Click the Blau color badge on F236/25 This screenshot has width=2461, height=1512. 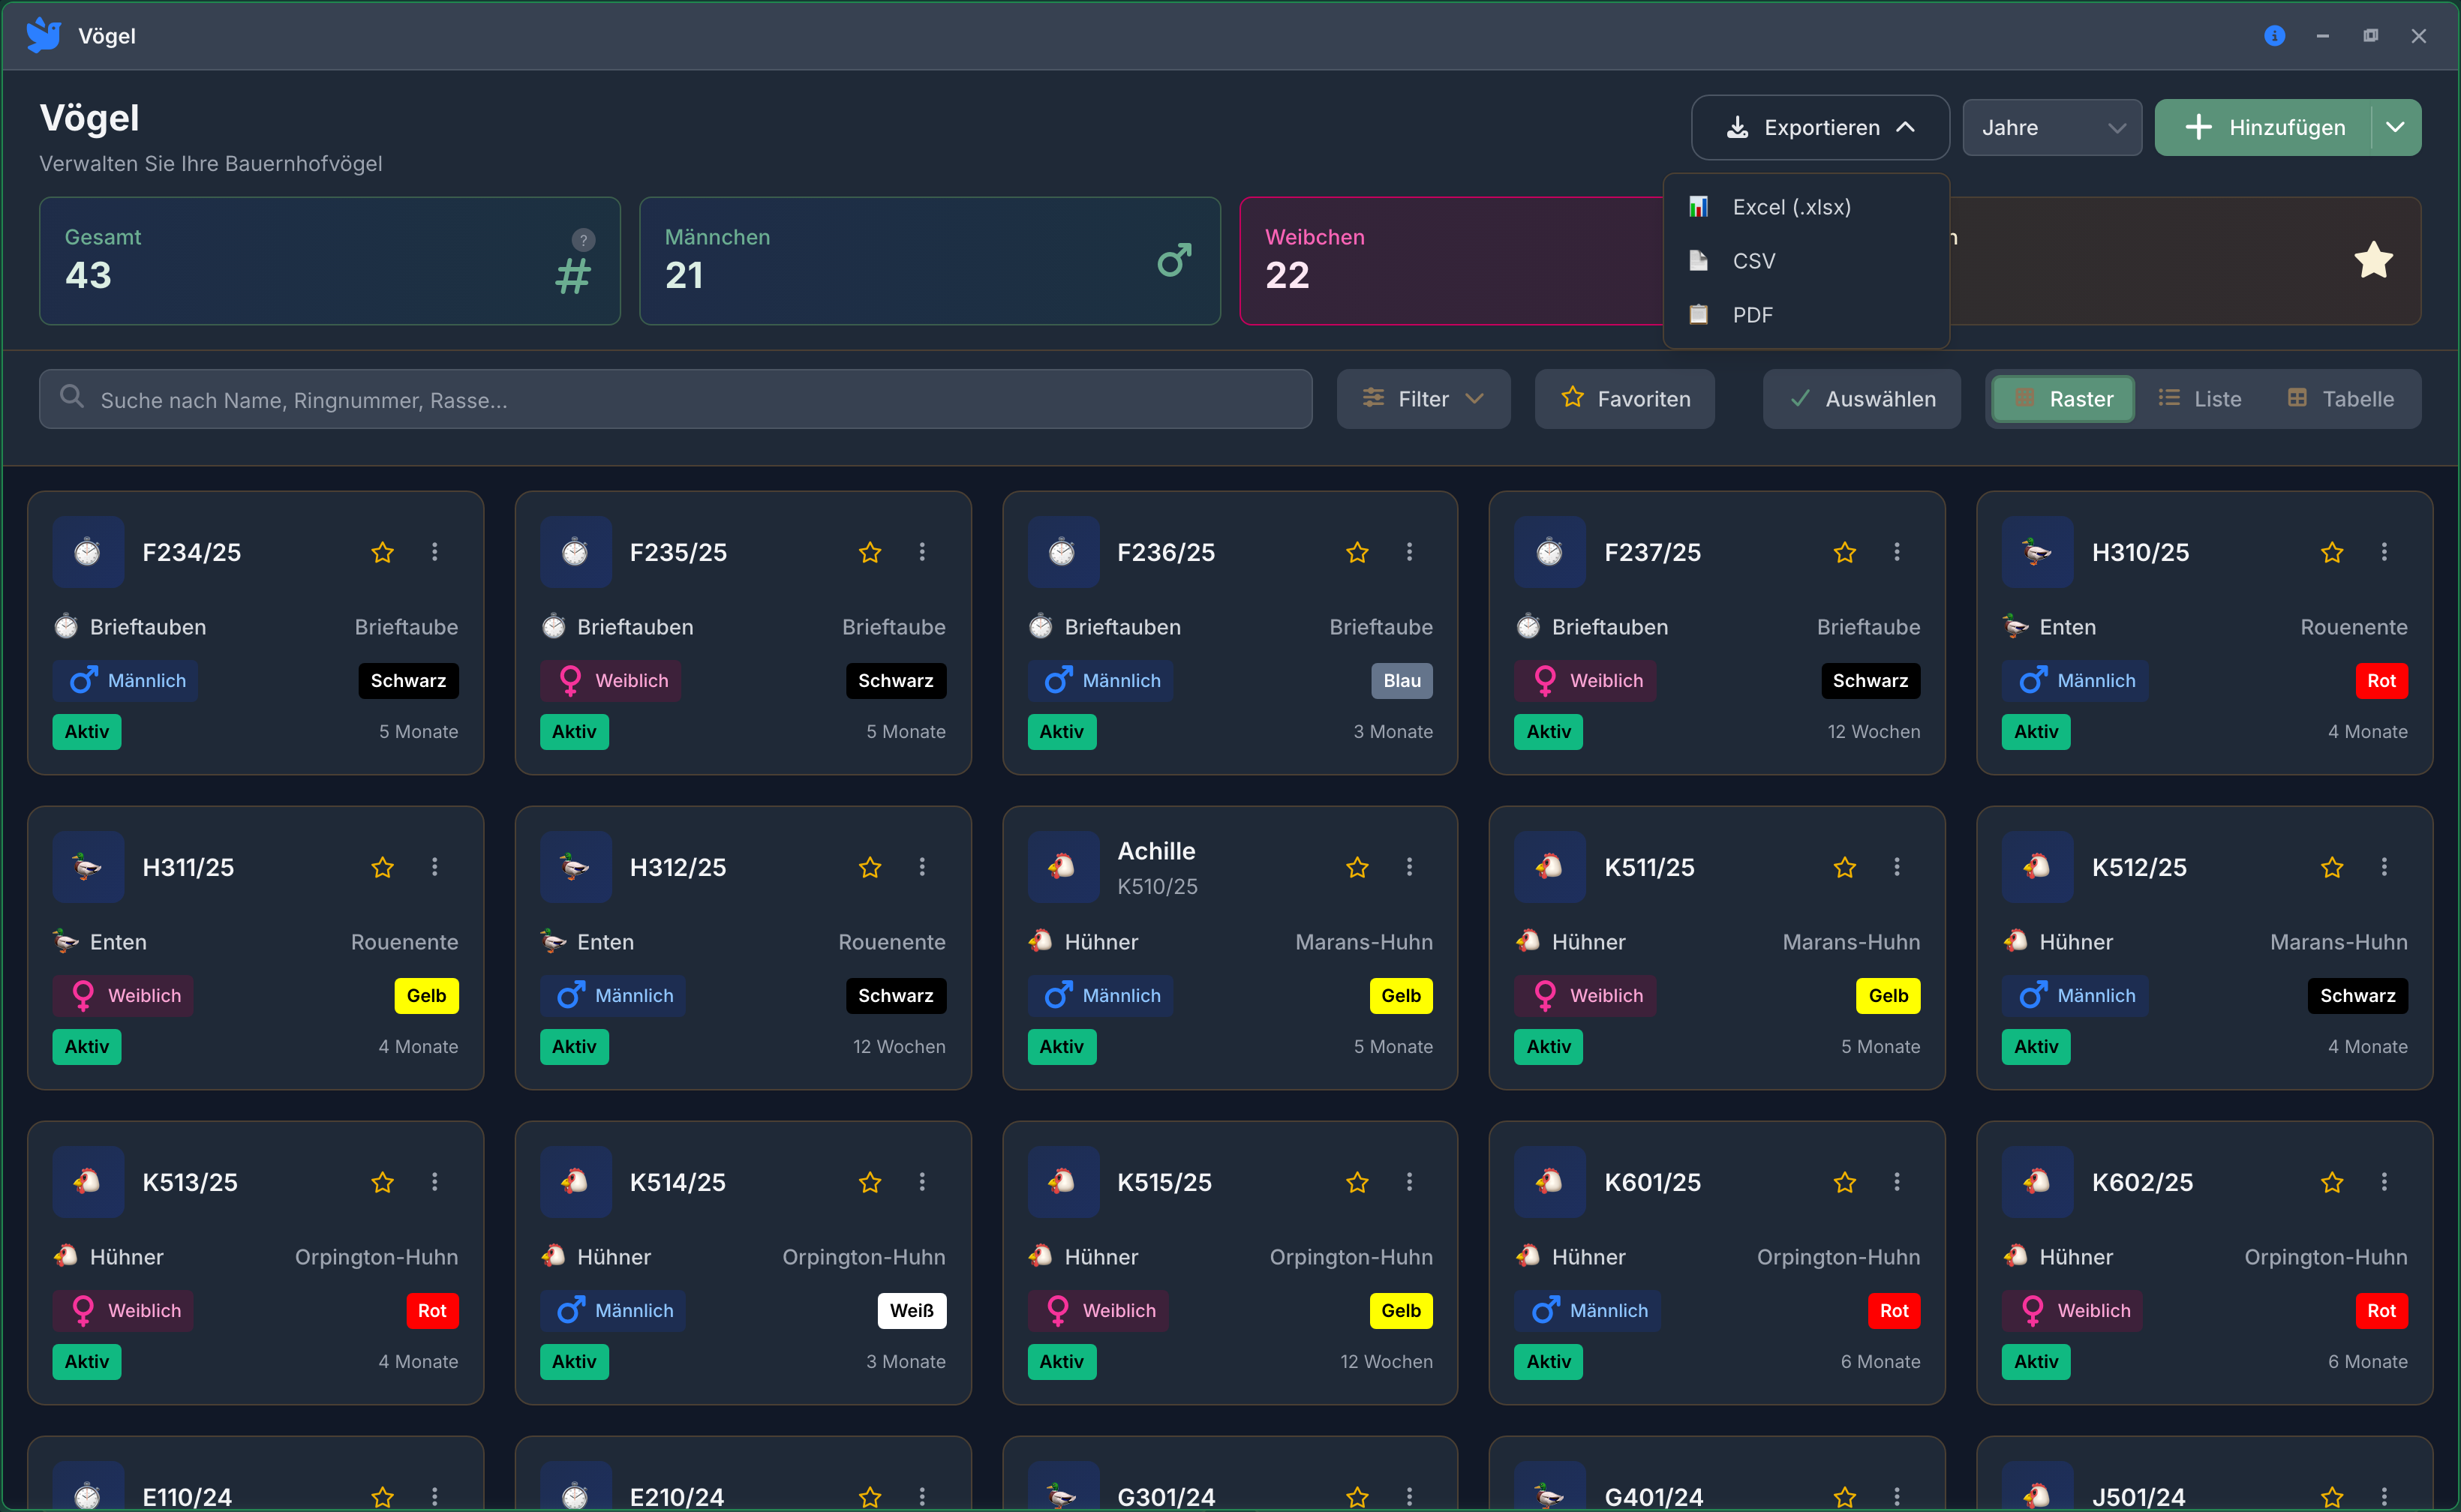coord(1402,680)
